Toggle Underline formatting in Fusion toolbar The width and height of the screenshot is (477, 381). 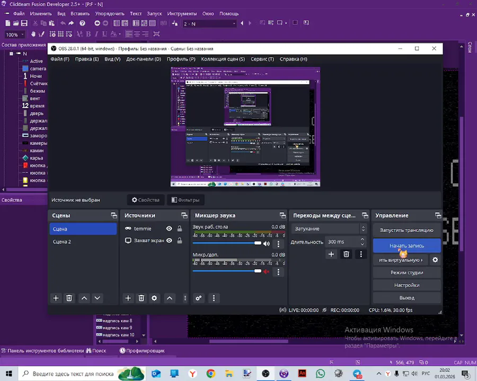[104, 34]
